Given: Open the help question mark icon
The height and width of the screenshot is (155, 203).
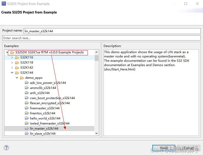Looking at the screenshot, I should tap(6, 148).
